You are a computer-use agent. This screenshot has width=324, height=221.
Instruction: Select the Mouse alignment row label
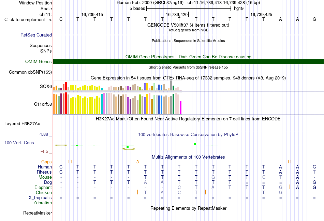tap(45, 177)
